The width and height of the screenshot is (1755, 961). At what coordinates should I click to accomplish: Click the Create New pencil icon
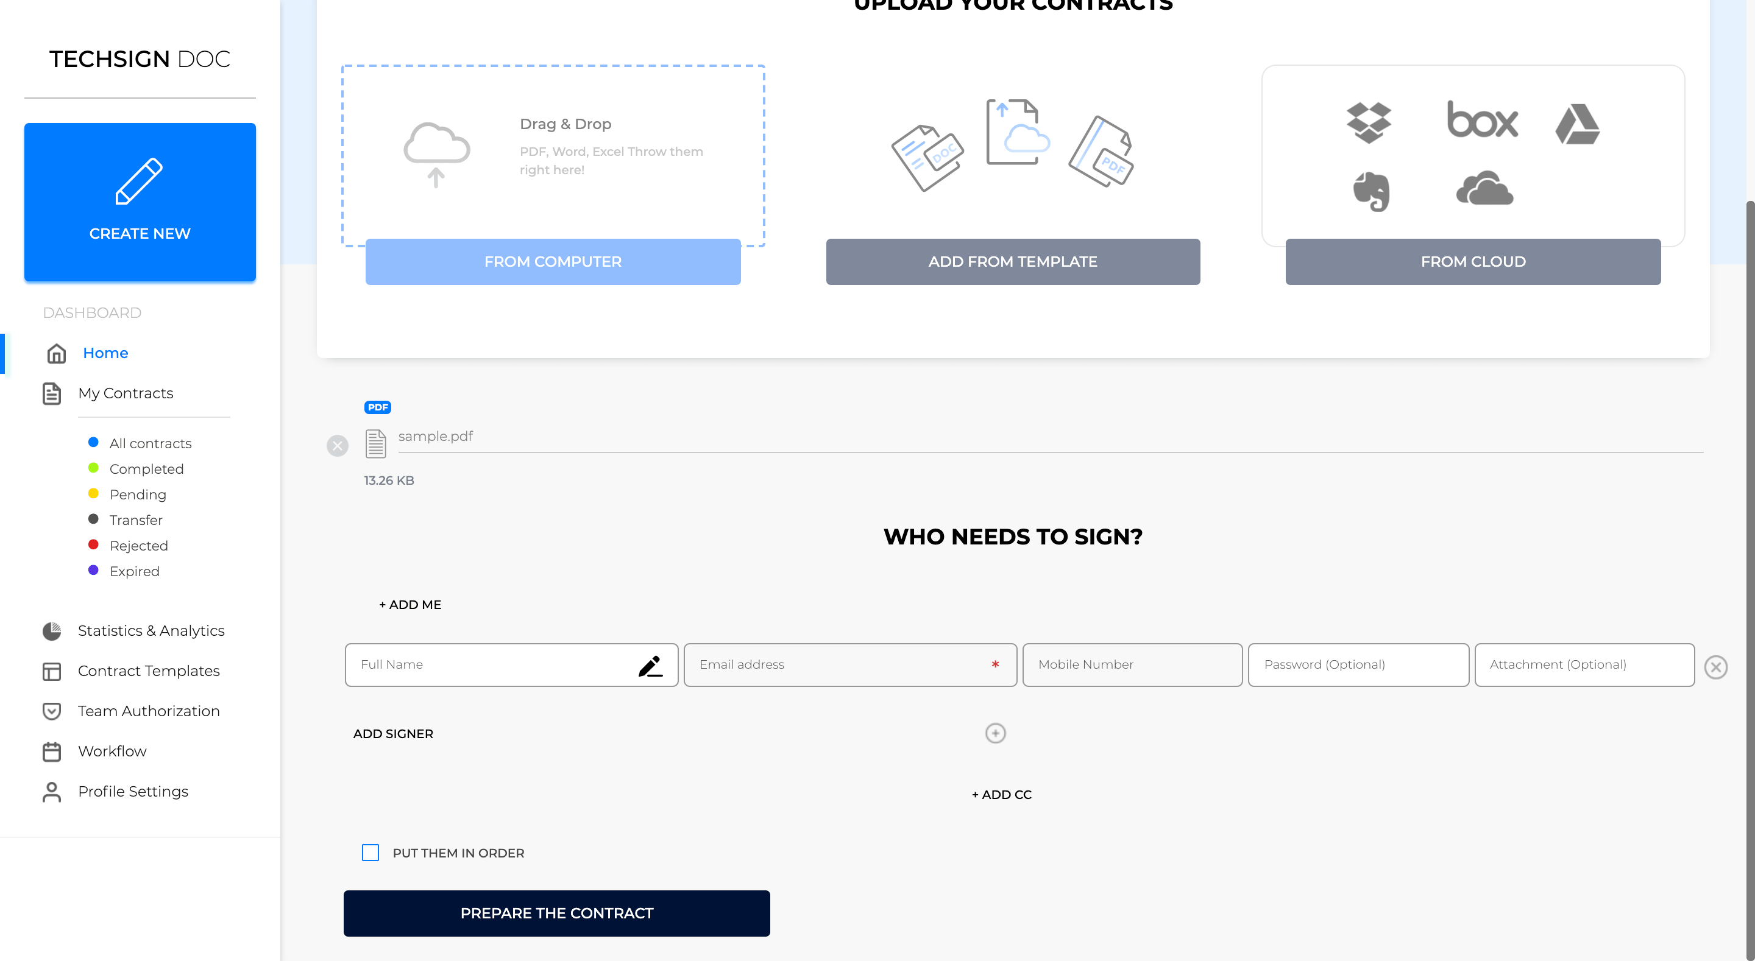139,181
